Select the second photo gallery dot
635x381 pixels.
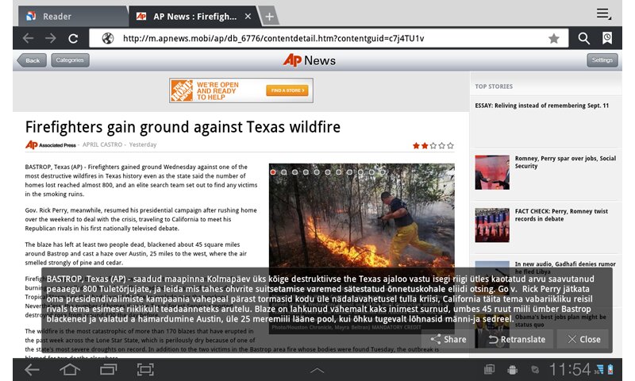click(x=284, y=171)
